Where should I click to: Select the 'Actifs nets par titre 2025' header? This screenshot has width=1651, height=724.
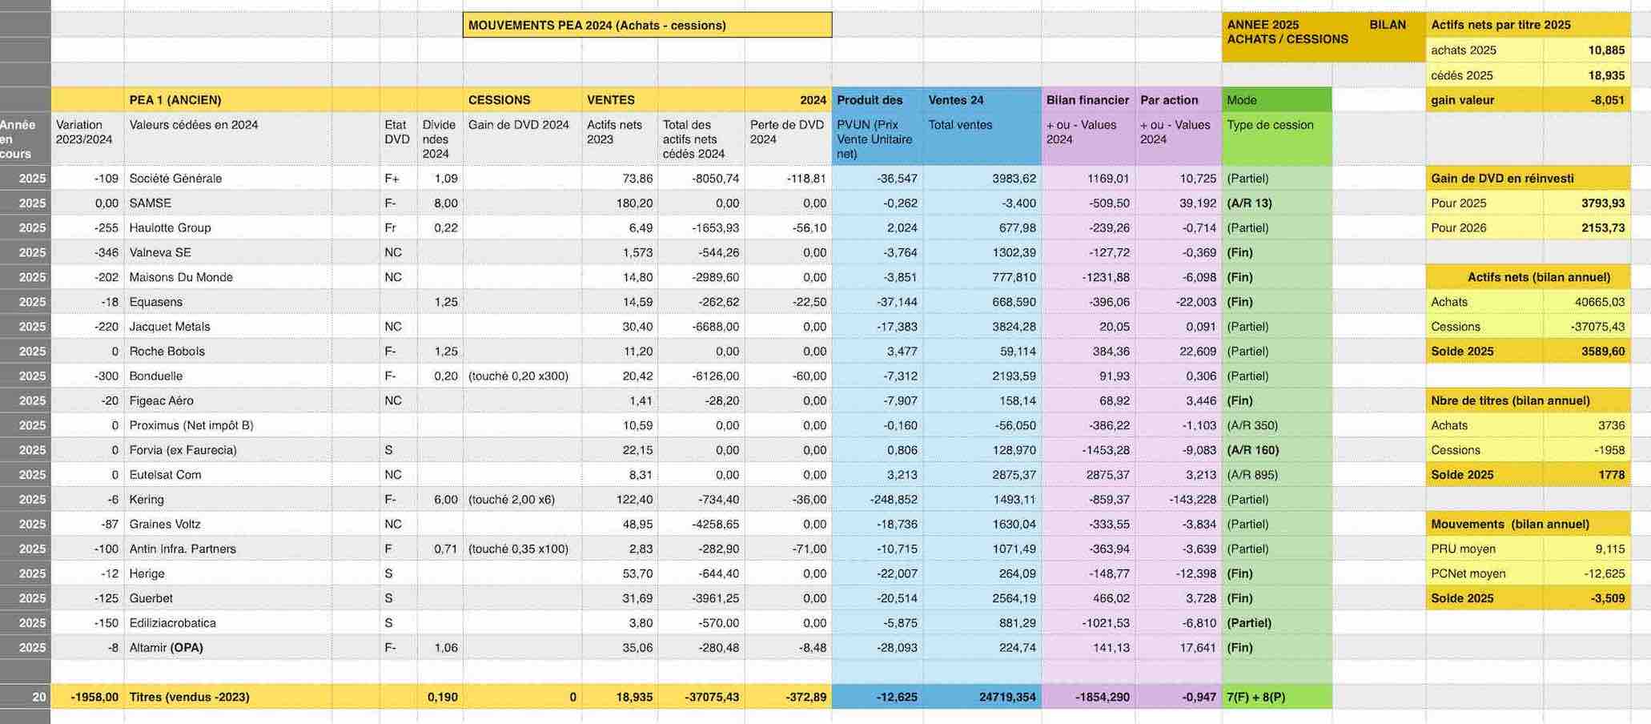[1528, 25]
